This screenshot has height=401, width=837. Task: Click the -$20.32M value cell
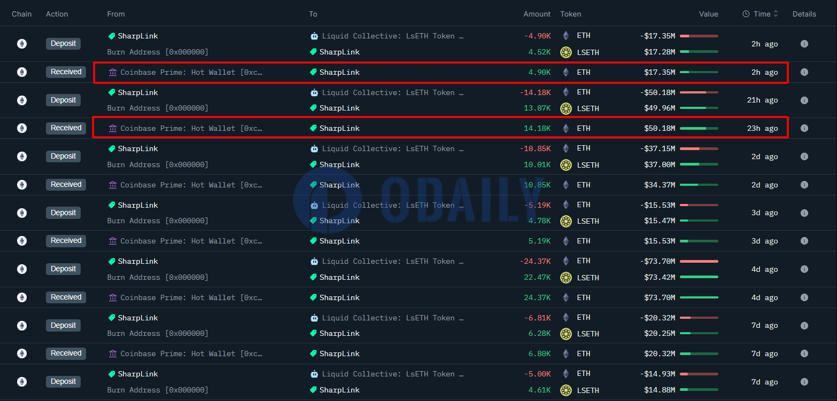tap(657, 317)
